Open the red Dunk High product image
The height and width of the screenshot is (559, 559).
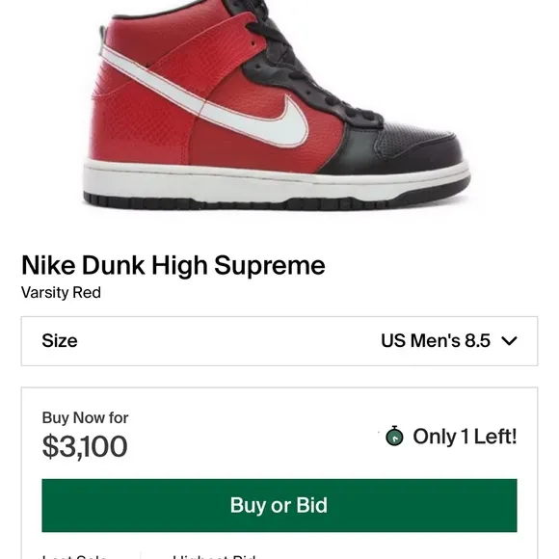(x=277, y=105)
